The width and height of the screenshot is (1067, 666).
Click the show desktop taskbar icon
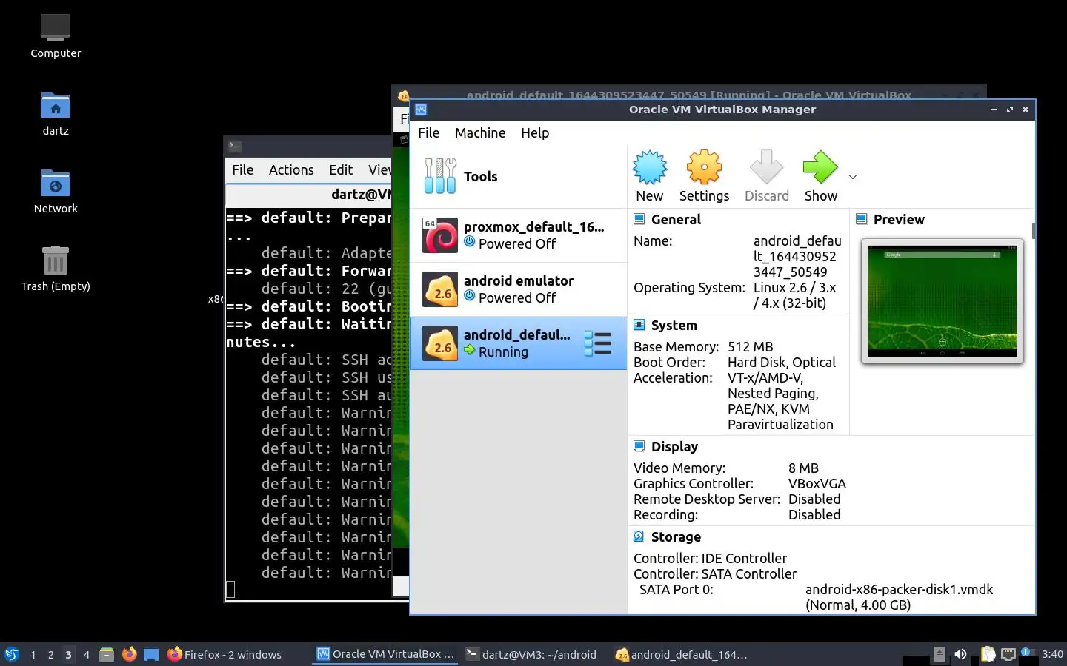point(151,654)
